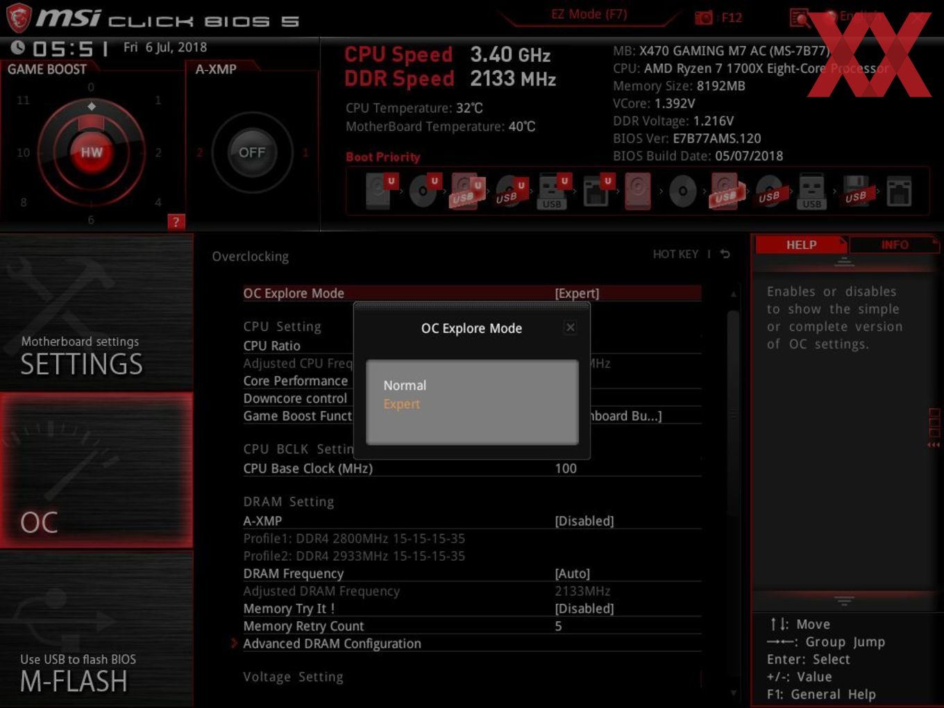The width and height of the screenshot is (944, 708).
Task: Switch to the HELP tab
Action: [801, 244]
